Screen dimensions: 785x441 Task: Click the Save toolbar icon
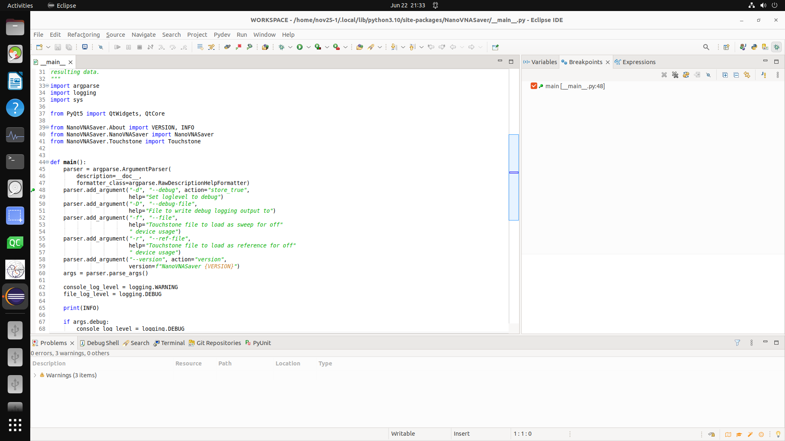coord(58,47)
